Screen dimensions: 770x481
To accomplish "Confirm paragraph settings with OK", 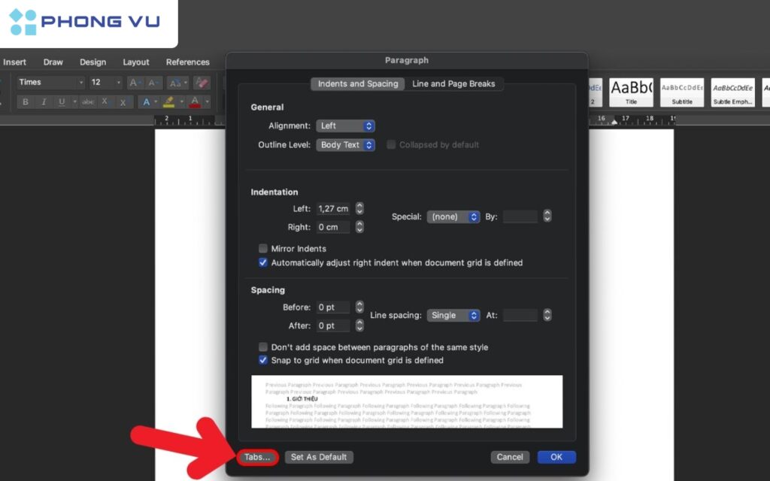I will pos(556,457).
